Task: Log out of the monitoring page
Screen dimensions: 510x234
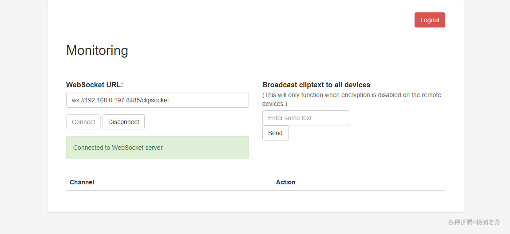Action: pyautogui.click(x=430, y=20)
